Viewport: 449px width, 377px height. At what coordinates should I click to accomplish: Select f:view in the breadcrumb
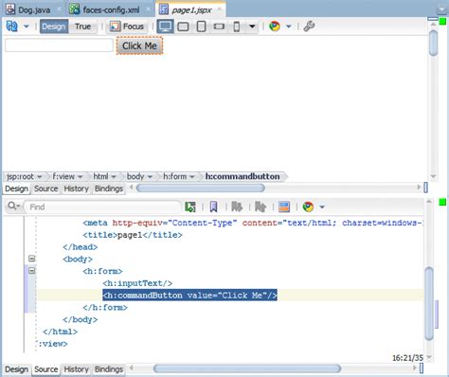pyautogui.click(x=63, y=176)
